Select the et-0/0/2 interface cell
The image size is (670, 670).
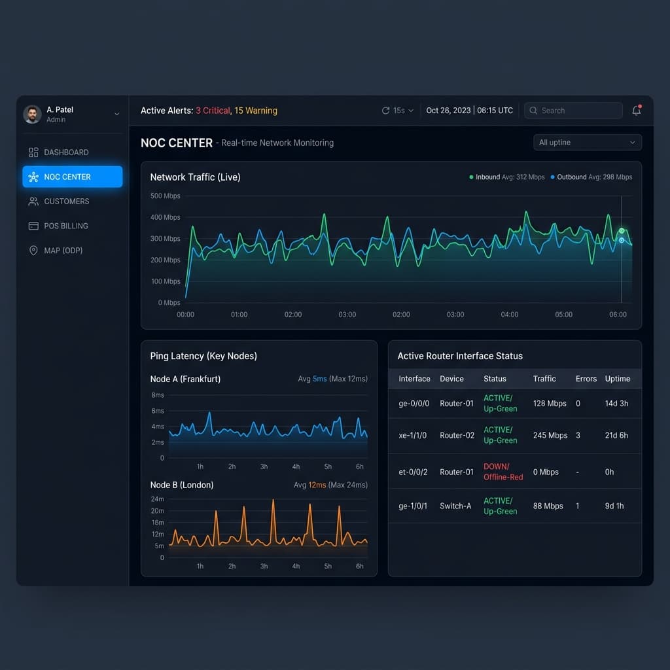[414, 472]
